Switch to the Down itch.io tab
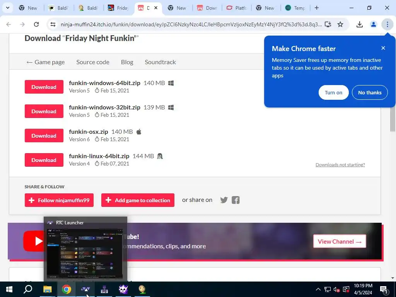The width and height of the screenshot is (396, 297). pos(207,8)
